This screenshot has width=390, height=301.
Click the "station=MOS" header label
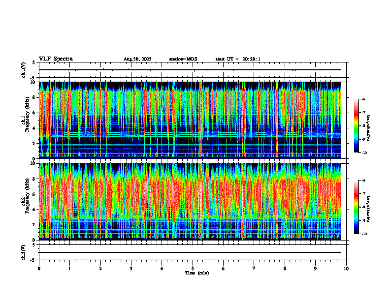point(183,59)
